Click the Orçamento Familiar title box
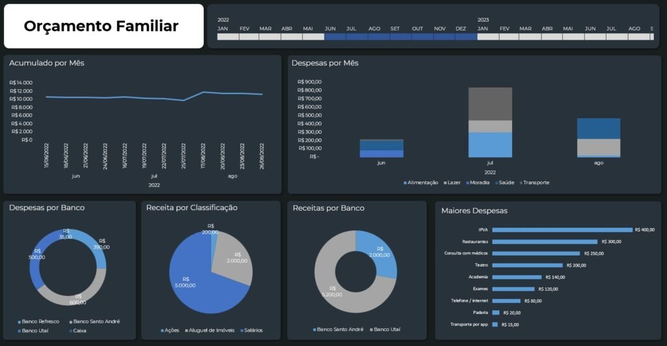 [104, 26]
